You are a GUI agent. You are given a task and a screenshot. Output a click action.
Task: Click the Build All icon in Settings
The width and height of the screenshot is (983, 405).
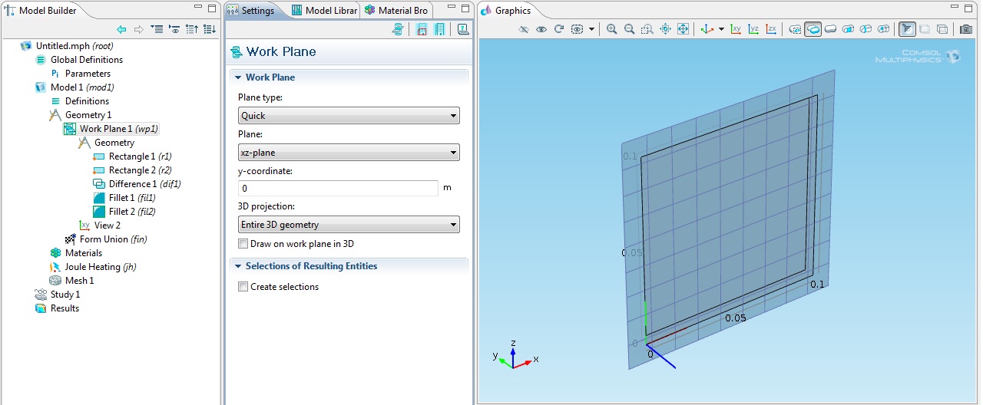(440, 29)
